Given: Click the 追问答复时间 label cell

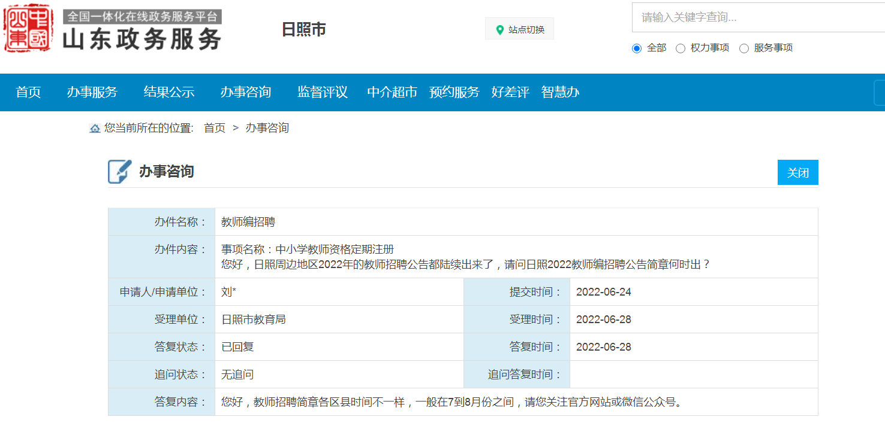Looking at the screenshot, I should [x=517, y=375].
